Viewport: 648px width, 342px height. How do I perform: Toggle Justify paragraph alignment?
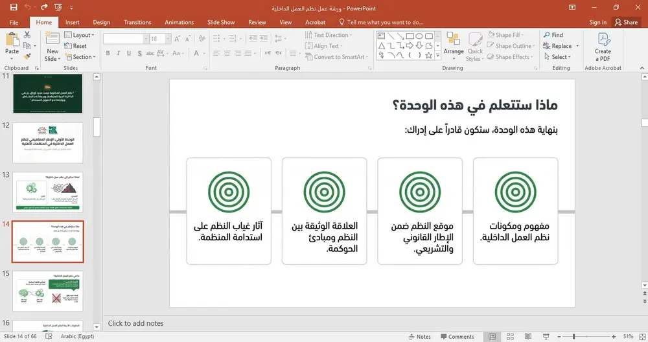coord(248,53)
